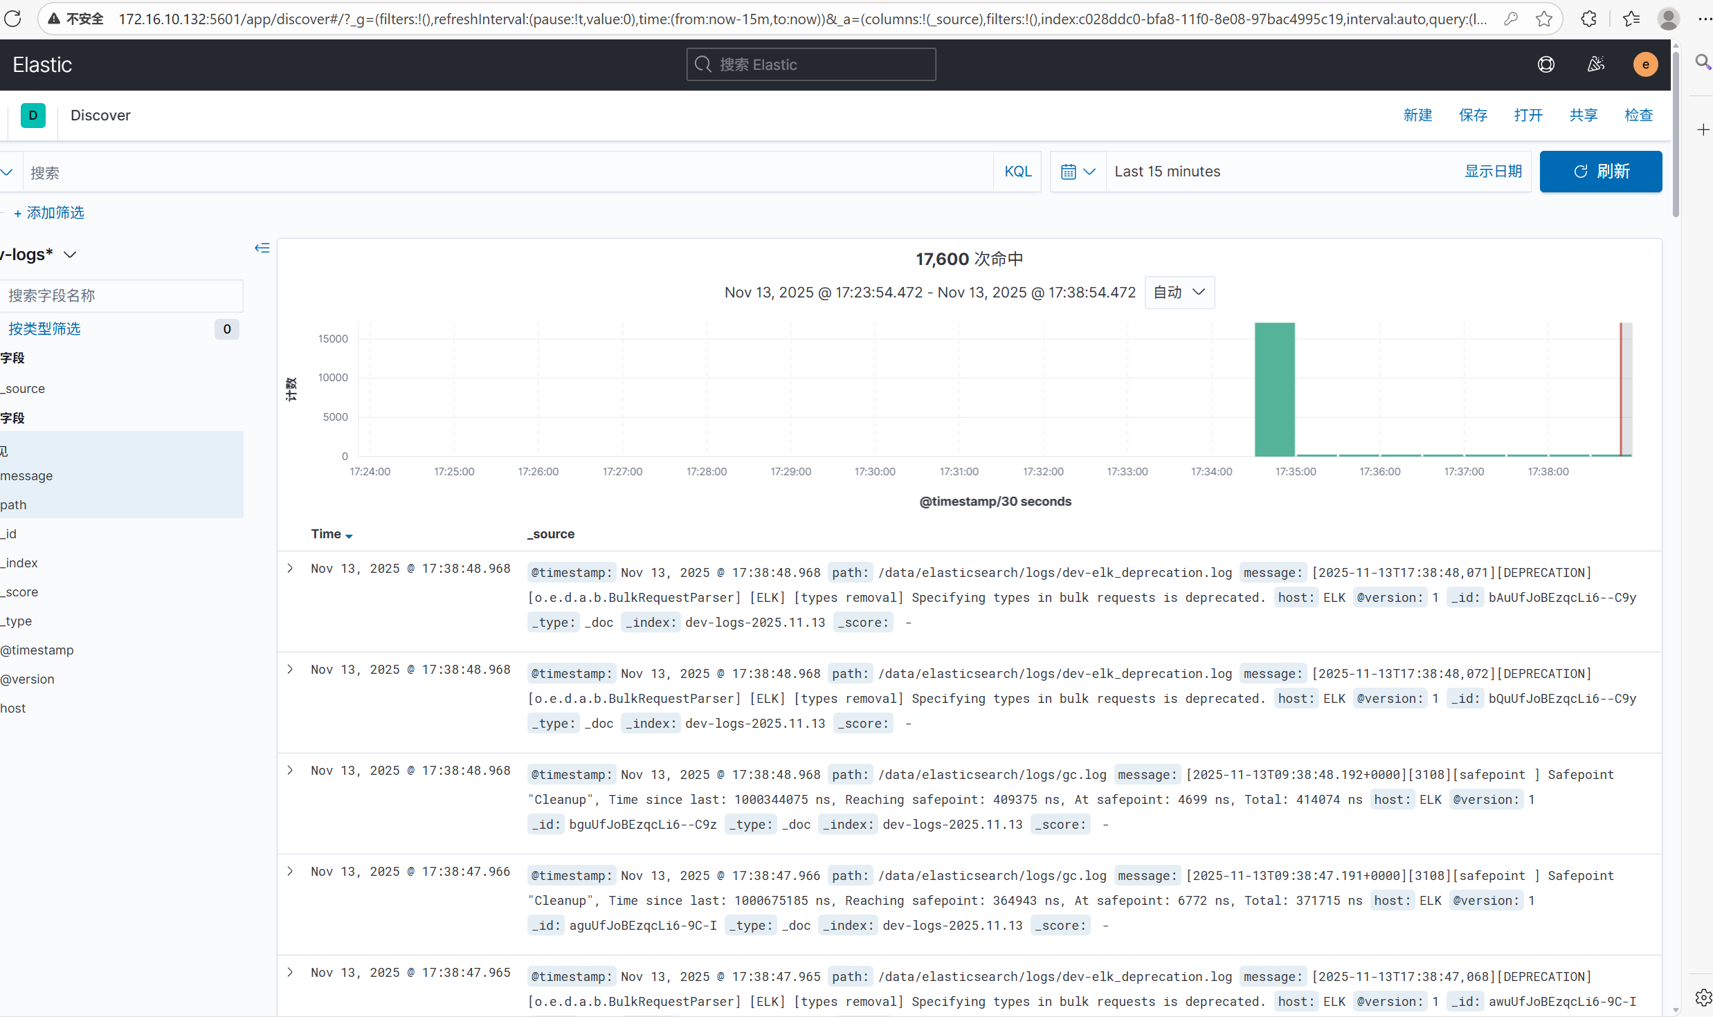Image resolution: width=1713 pixels, height=1017 pixels.
Task: Click the green histogram bar at 17:34:30
Action: coord(1274,389)
